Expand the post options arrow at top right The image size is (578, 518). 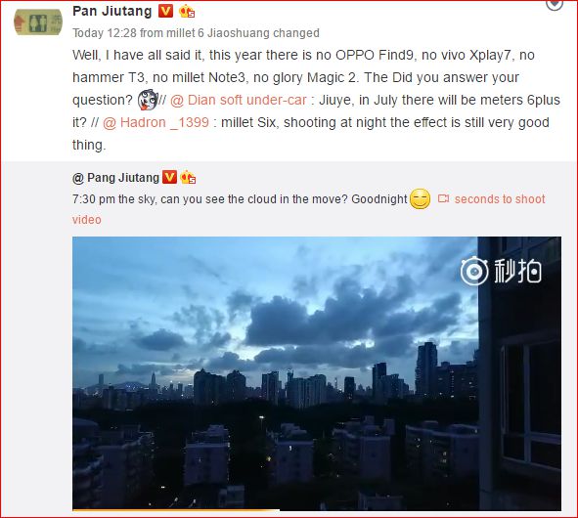pos(555,5)
